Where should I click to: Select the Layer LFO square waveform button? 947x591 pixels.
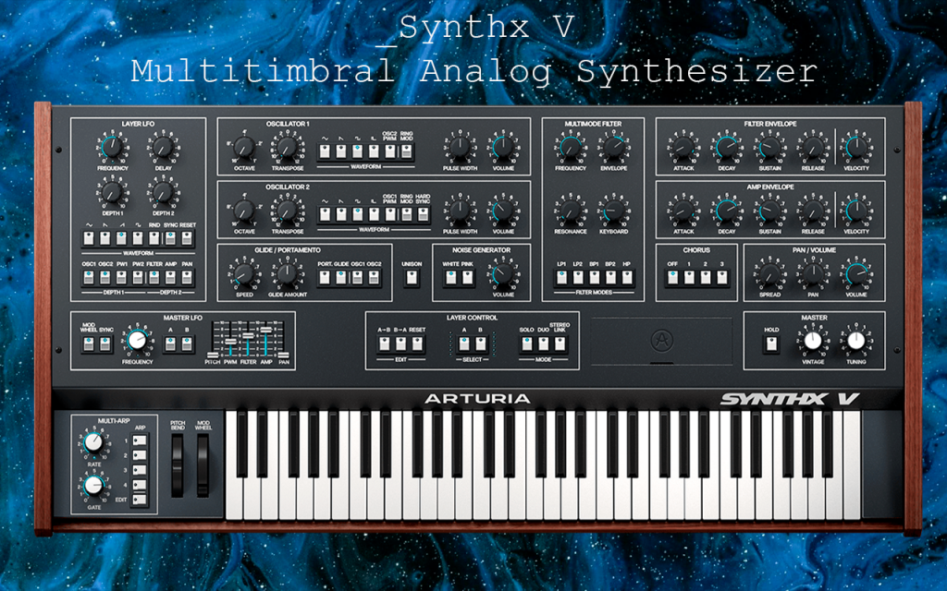coord(138,238)
